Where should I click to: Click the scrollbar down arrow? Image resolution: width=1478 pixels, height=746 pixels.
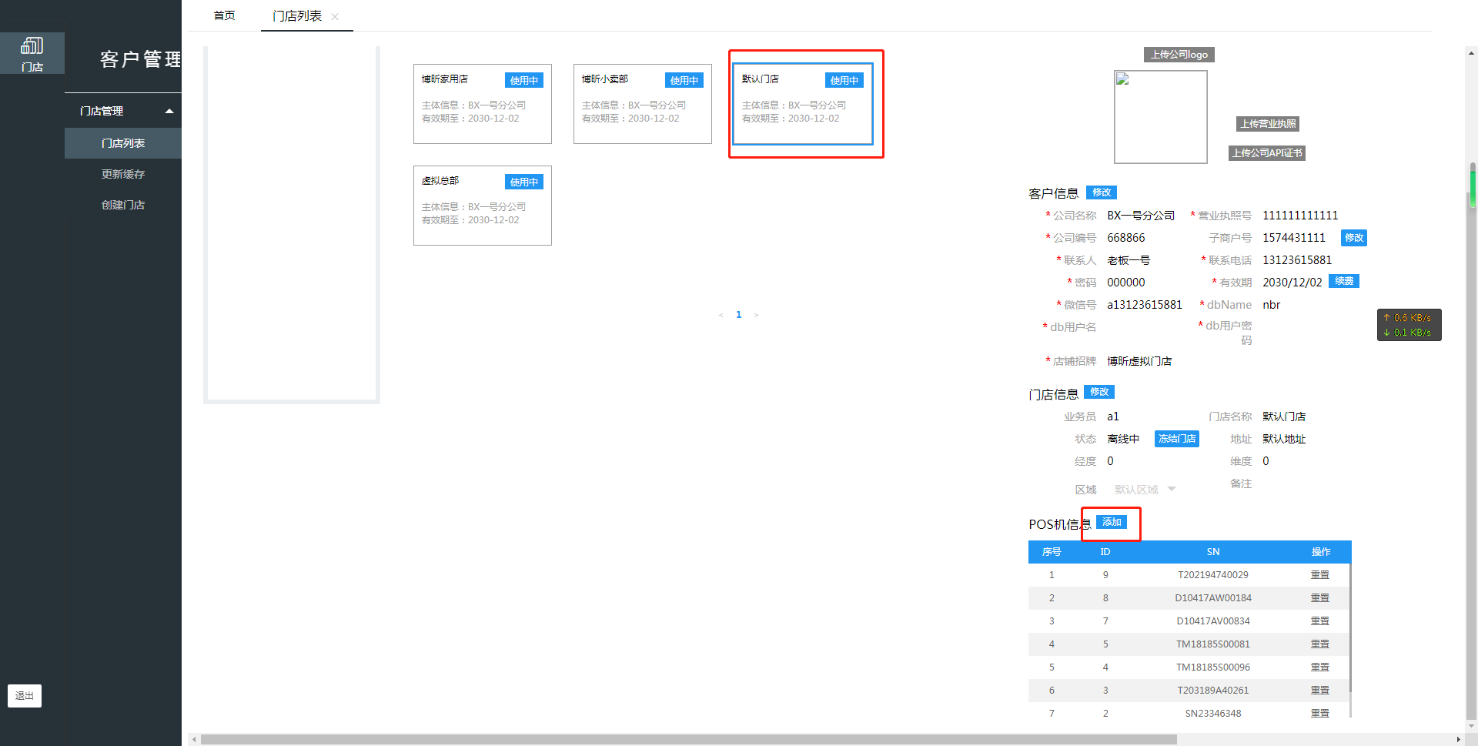point(1472,725)
